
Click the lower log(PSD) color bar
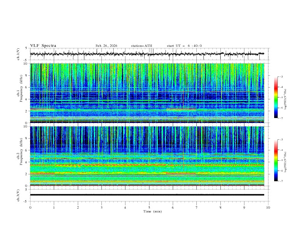276,160
